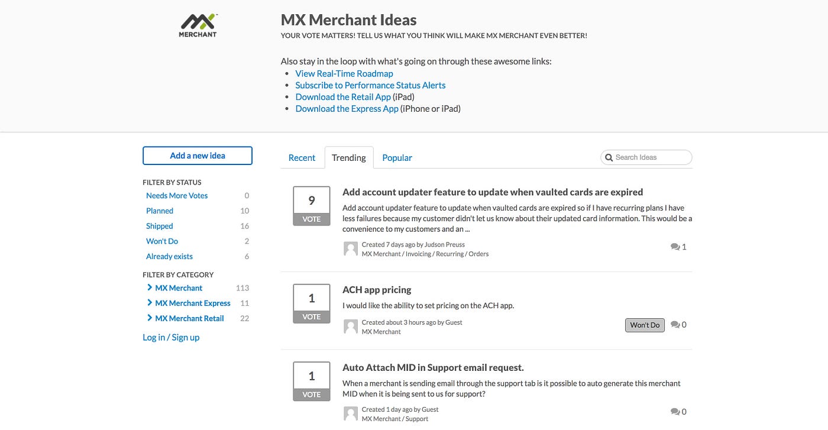Click the Guest avatar on Auto Attach MID idea

point(351,413)
